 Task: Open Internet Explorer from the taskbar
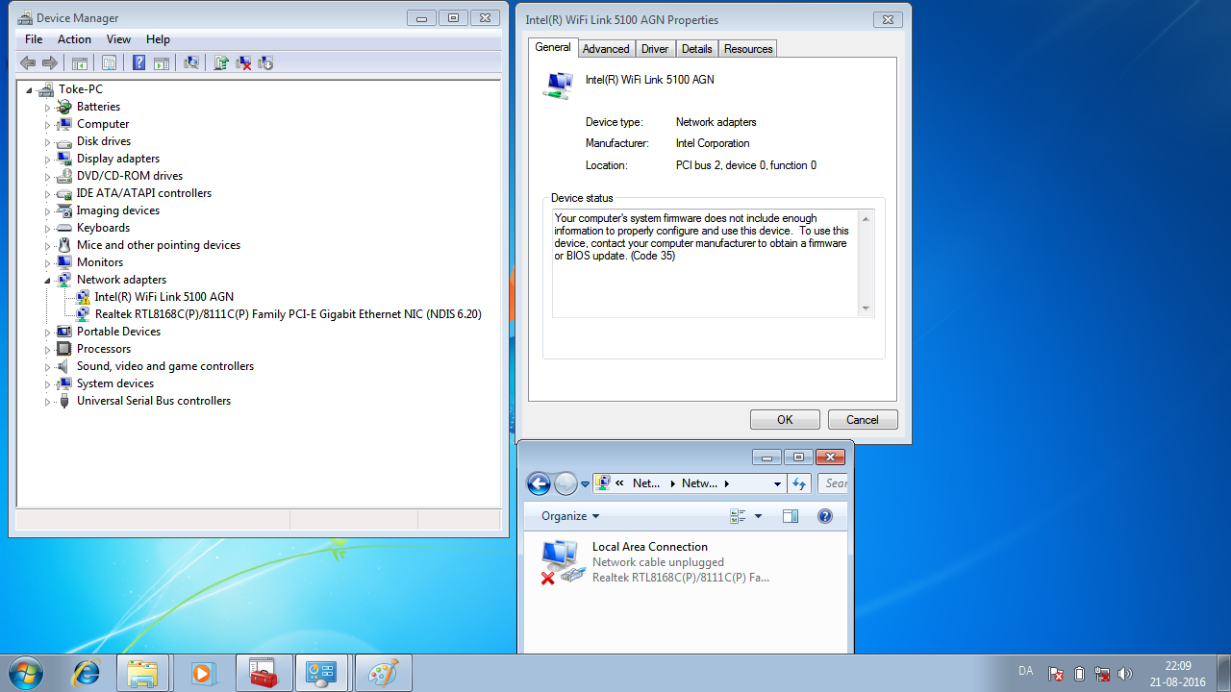coord(87,673)
